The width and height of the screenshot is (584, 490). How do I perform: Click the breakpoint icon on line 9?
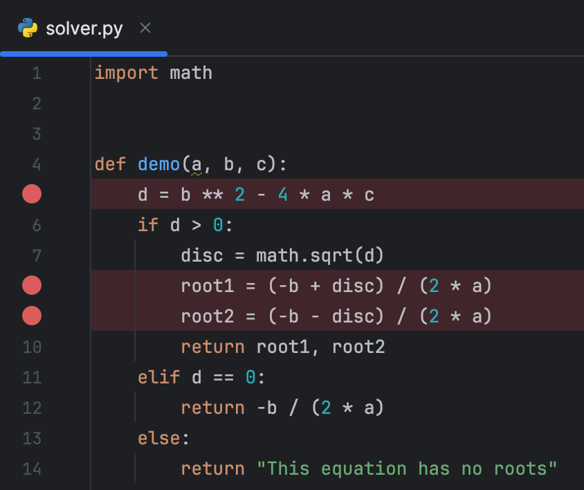(x=31, y=316)
